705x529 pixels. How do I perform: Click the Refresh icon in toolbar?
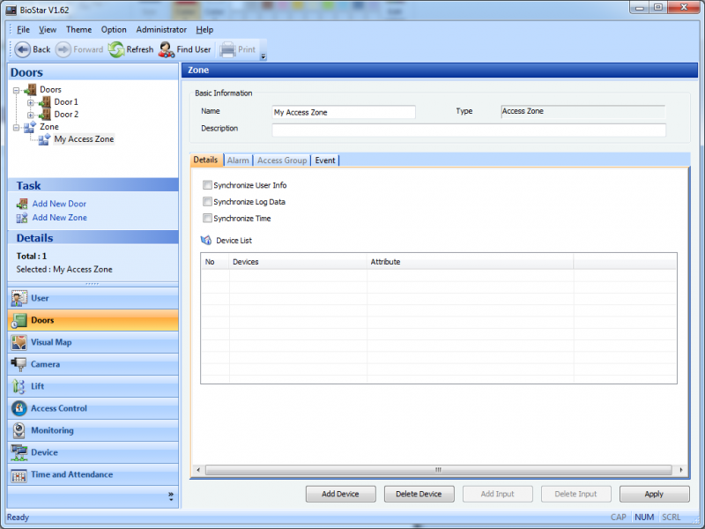click(116, 49)
